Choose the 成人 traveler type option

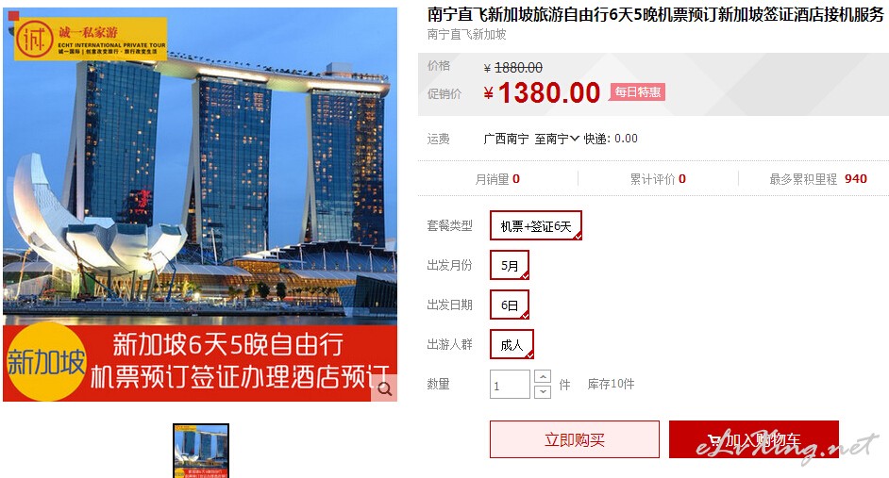click(512, 344)
